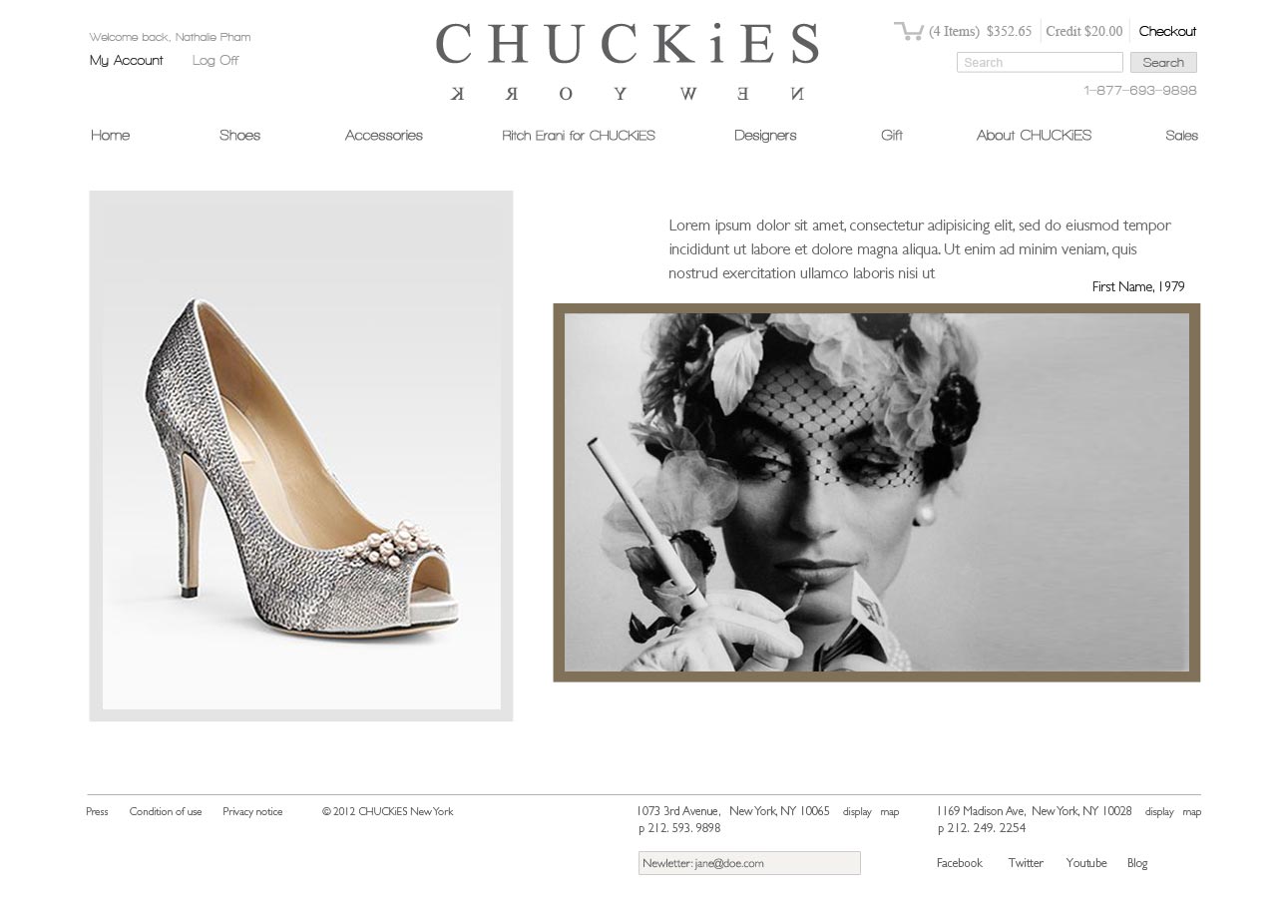This screenshot has height=898, width=1277.
Task: Click the framed black-and-white portrait photo
Action: click(x=877, y=493)
